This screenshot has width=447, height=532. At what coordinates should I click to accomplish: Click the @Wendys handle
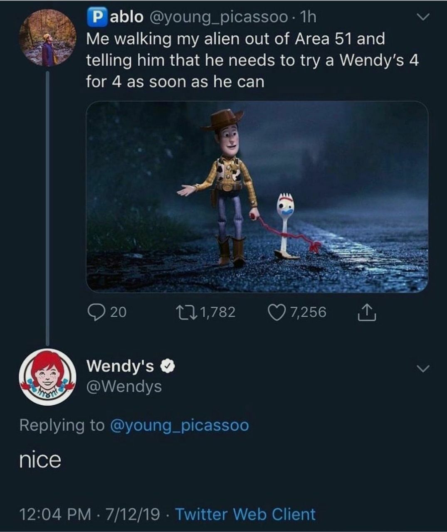click(x=124, y=387)
